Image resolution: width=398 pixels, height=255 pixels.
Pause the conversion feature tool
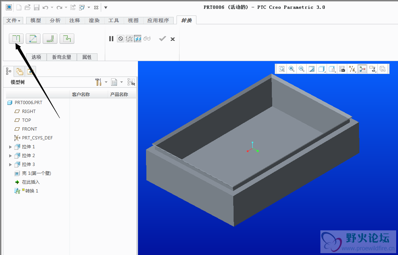click(111, 39)
